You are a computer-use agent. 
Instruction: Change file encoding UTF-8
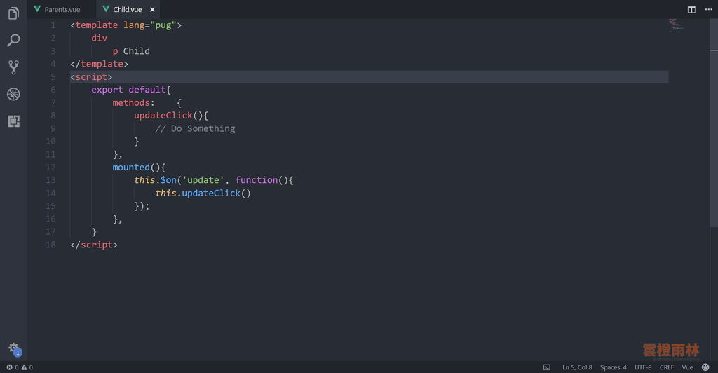point(643,367)
